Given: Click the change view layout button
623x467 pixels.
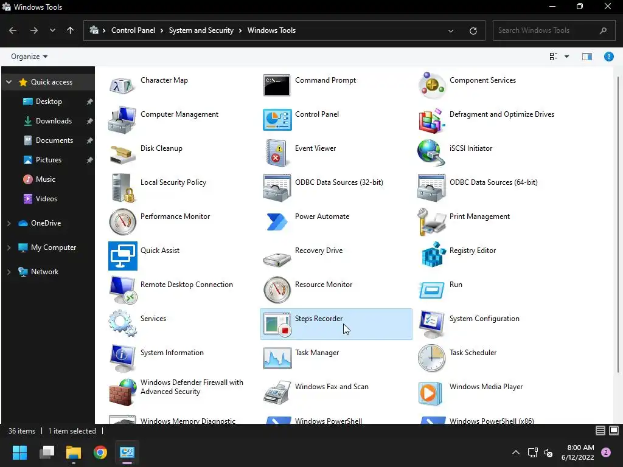Looking at the screenshot, I should click(553, 57).
